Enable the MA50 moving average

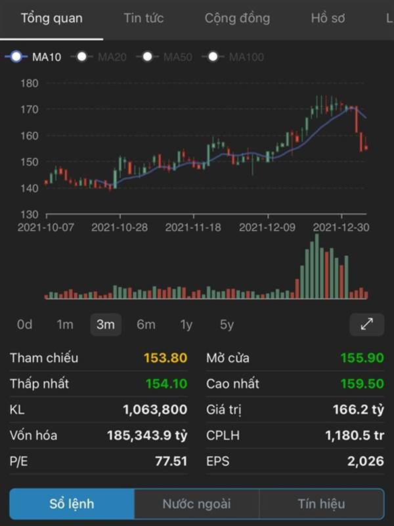pos(164,57)
